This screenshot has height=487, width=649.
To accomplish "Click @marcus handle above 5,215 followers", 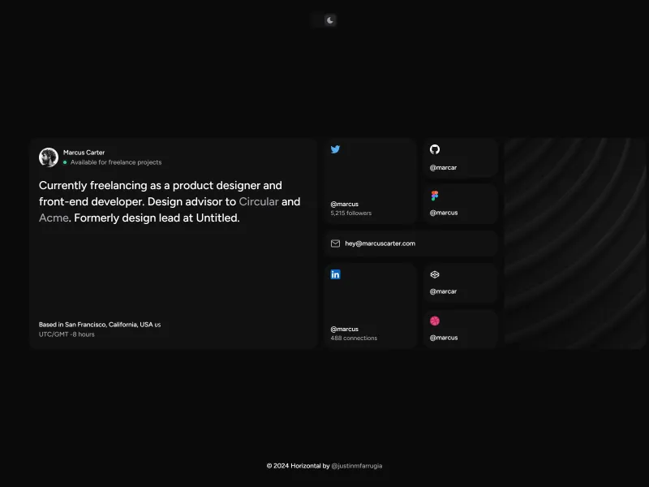I will (x=344, y=205).
